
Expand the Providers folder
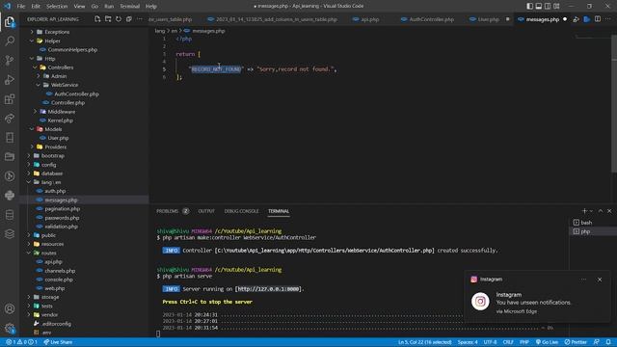point(55,147)
